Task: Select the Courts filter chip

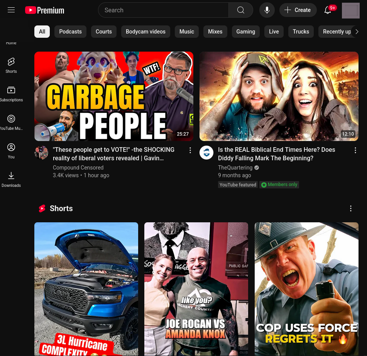Action: click(104, 32)
